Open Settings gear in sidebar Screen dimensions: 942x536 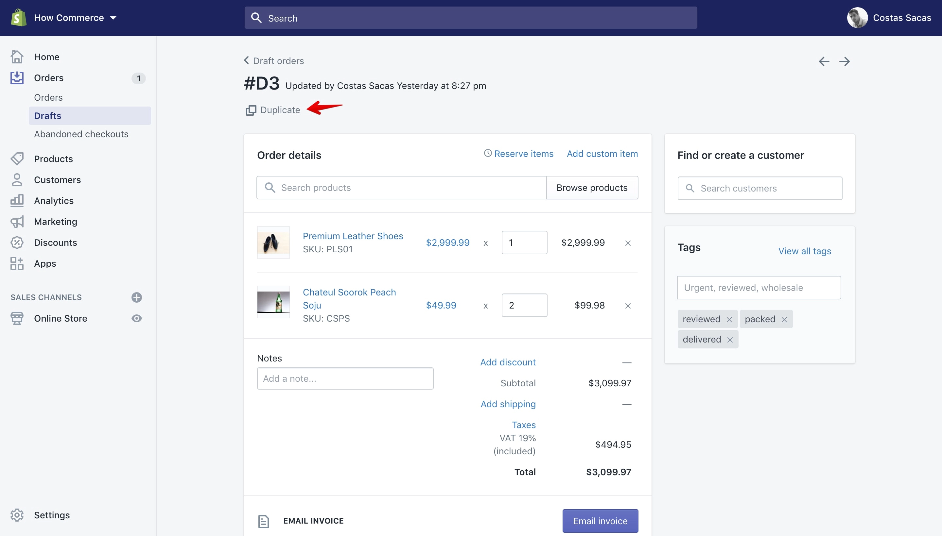click(17, 515)
